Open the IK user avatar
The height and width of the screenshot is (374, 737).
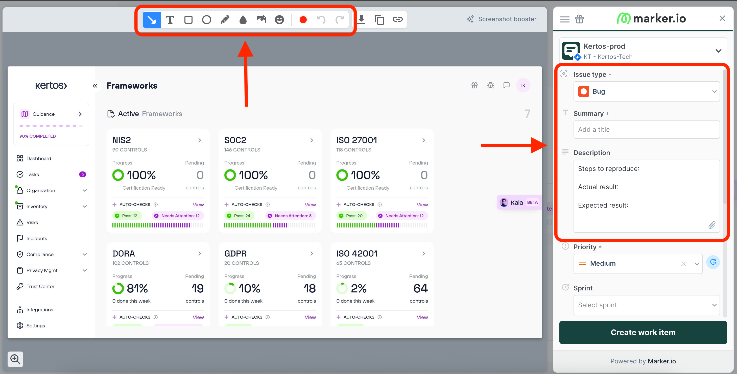(x=523, y=85)
